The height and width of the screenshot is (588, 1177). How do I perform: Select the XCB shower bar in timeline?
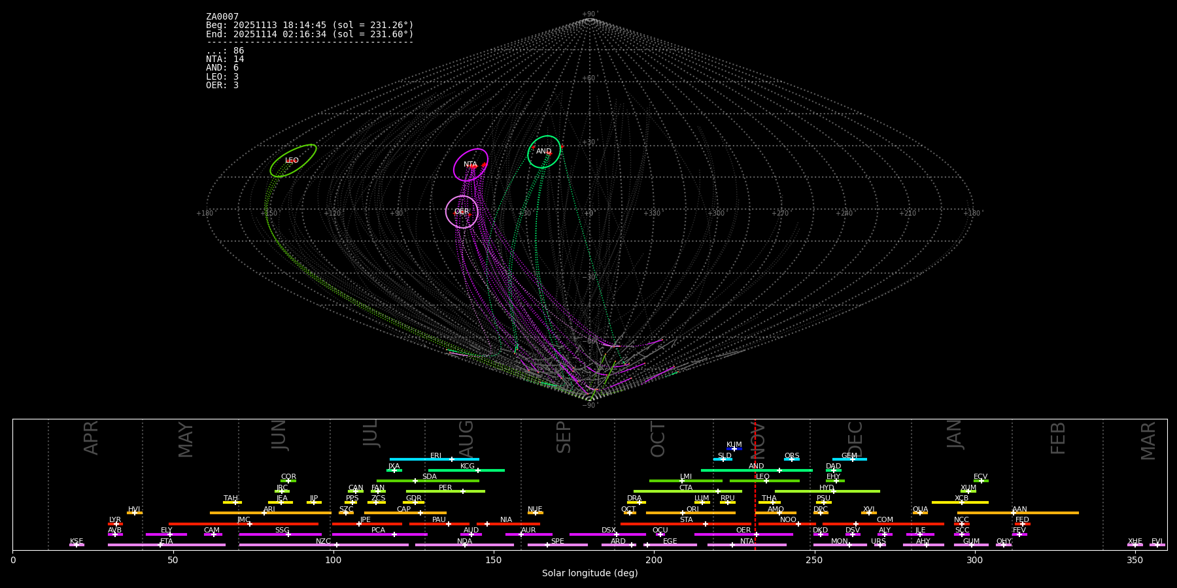(960, 502)
